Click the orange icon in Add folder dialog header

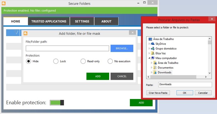26,33
